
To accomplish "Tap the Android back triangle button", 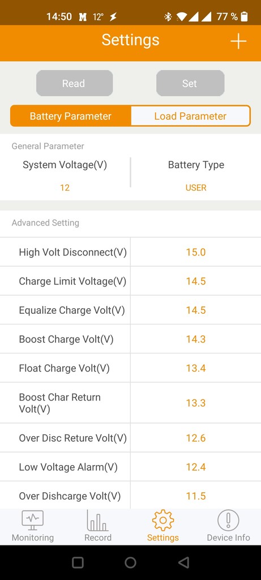I will click(183, 562).
